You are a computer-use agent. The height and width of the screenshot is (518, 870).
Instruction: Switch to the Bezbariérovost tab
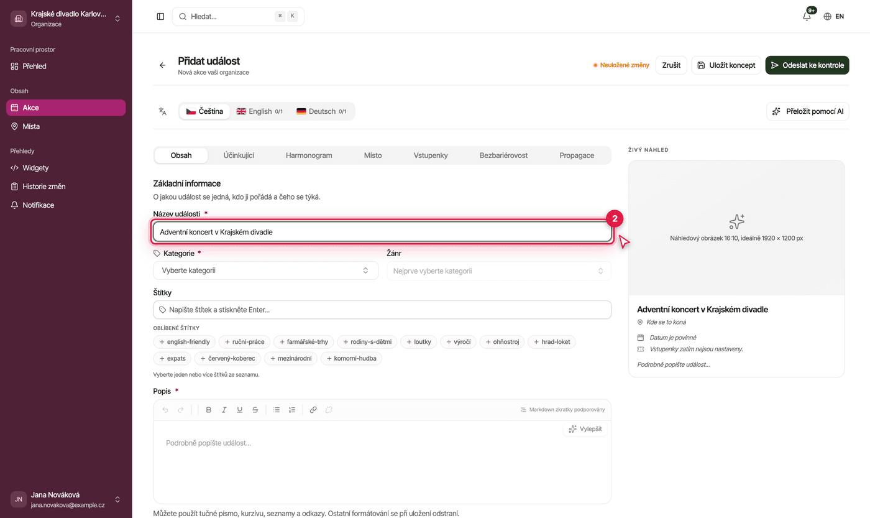504,155
